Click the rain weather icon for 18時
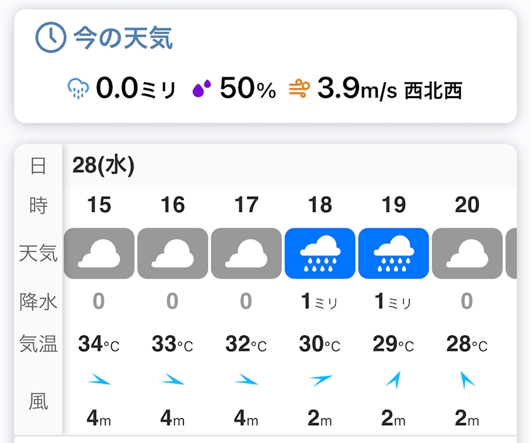531x443 pixels. pos(320,253)
